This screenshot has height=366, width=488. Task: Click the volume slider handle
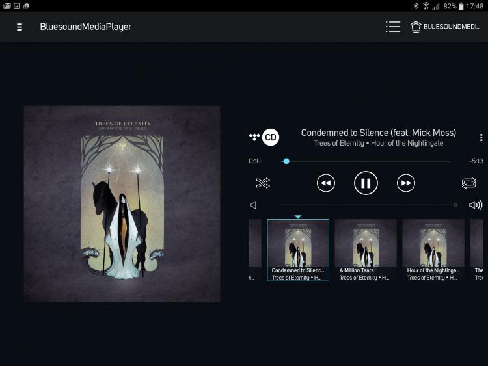(455, 205)
